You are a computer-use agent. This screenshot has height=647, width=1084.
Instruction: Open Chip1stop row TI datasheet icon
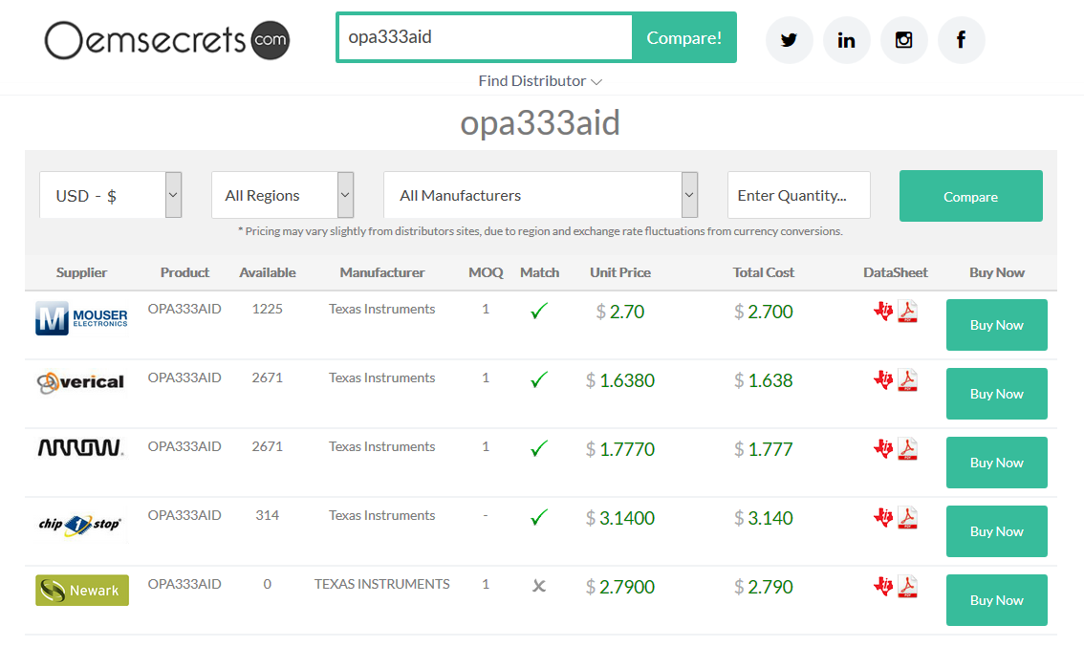883,517
